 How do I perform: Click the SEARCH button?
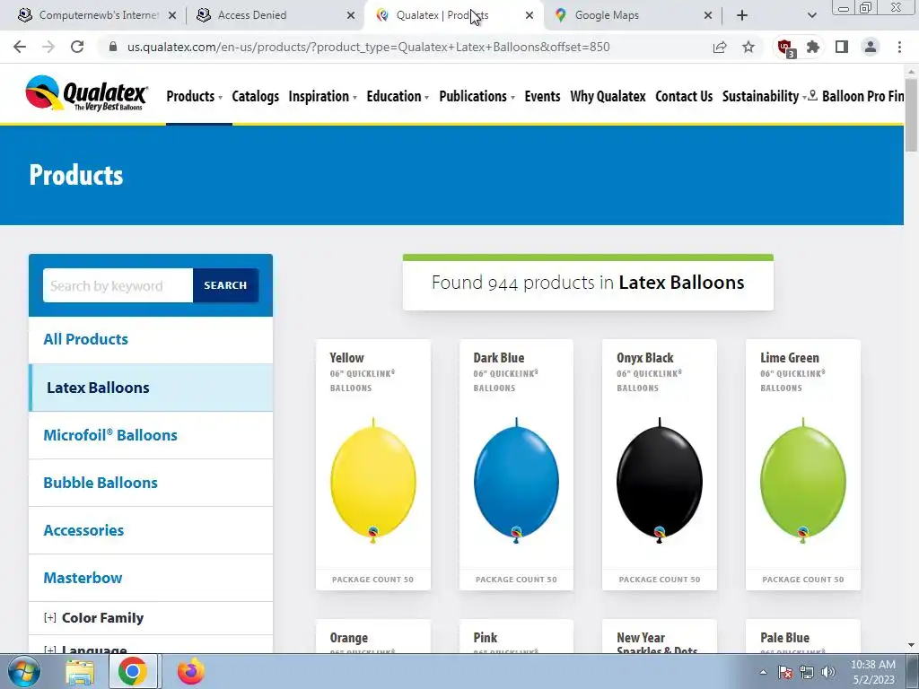point(225,285)
